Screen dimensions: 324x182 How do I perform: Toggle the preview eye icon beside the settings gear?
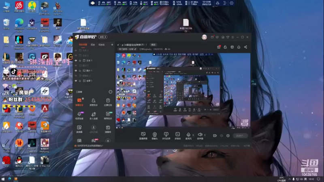[222, 135]
